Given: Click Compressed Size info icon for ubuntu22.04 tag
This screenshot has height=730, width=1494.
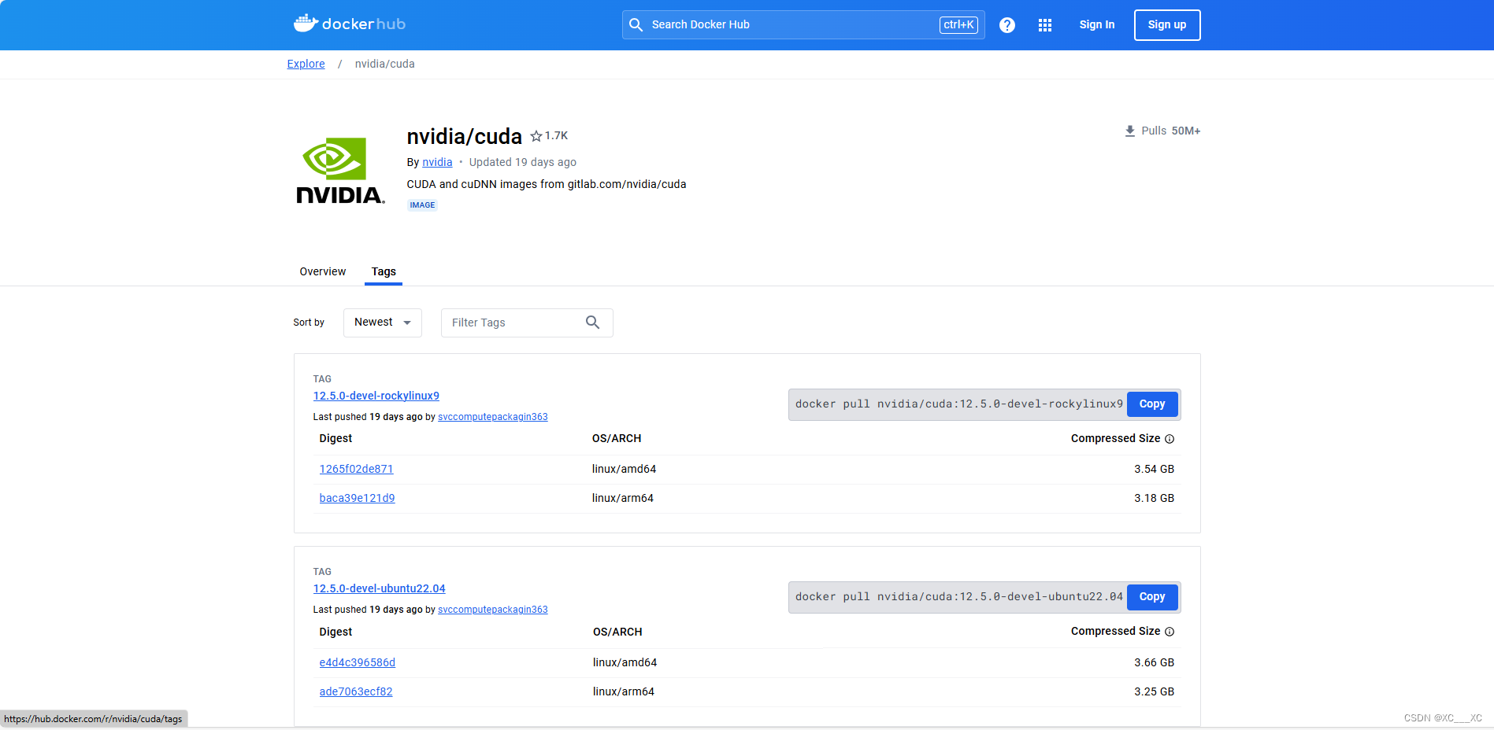Looking at the screenshot, I should [1170, 632].
